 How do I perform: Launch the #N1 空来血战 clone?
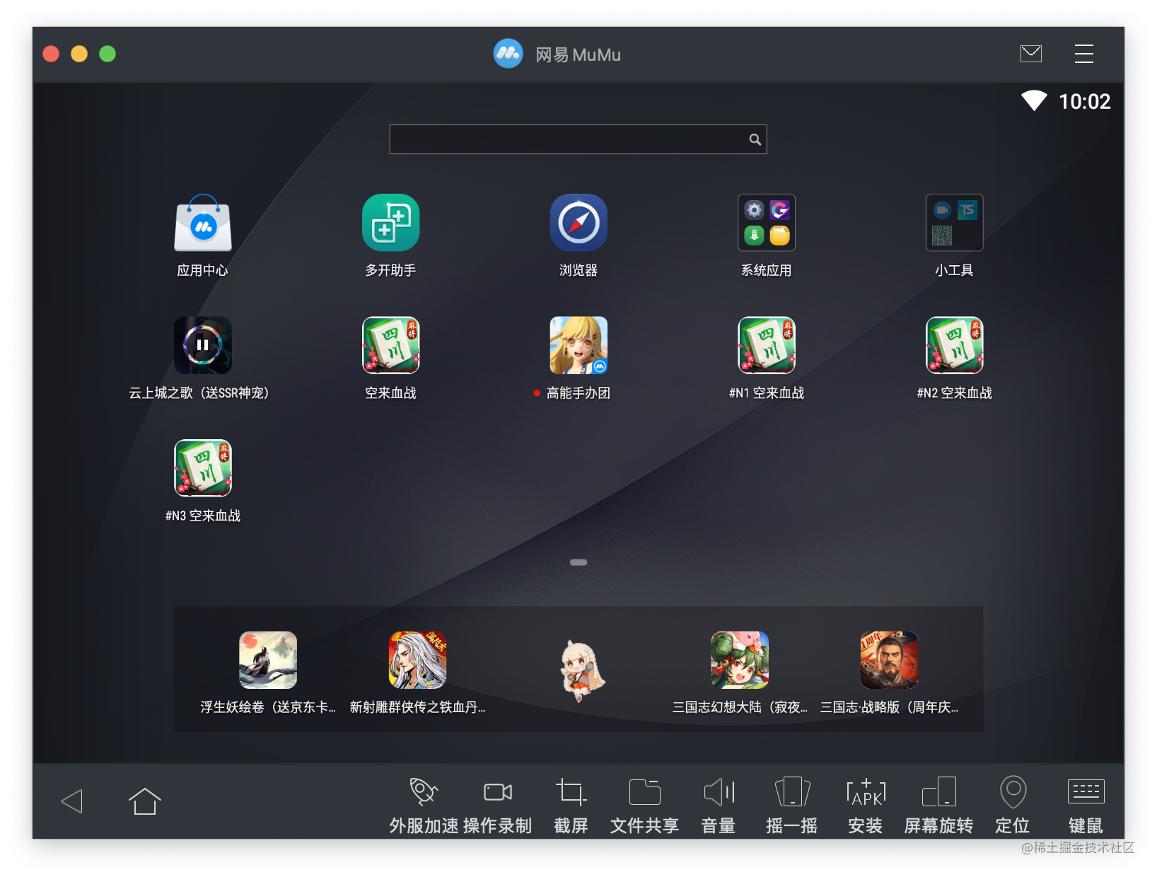coord(767,345)
